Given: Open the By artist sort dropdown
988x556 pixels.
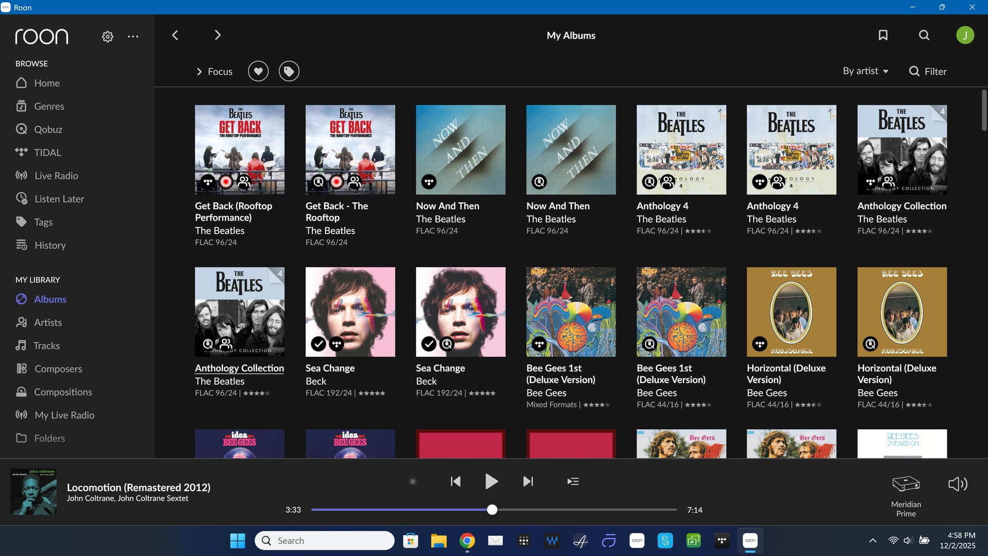Looking at the screenshot, I should (865, 71).
